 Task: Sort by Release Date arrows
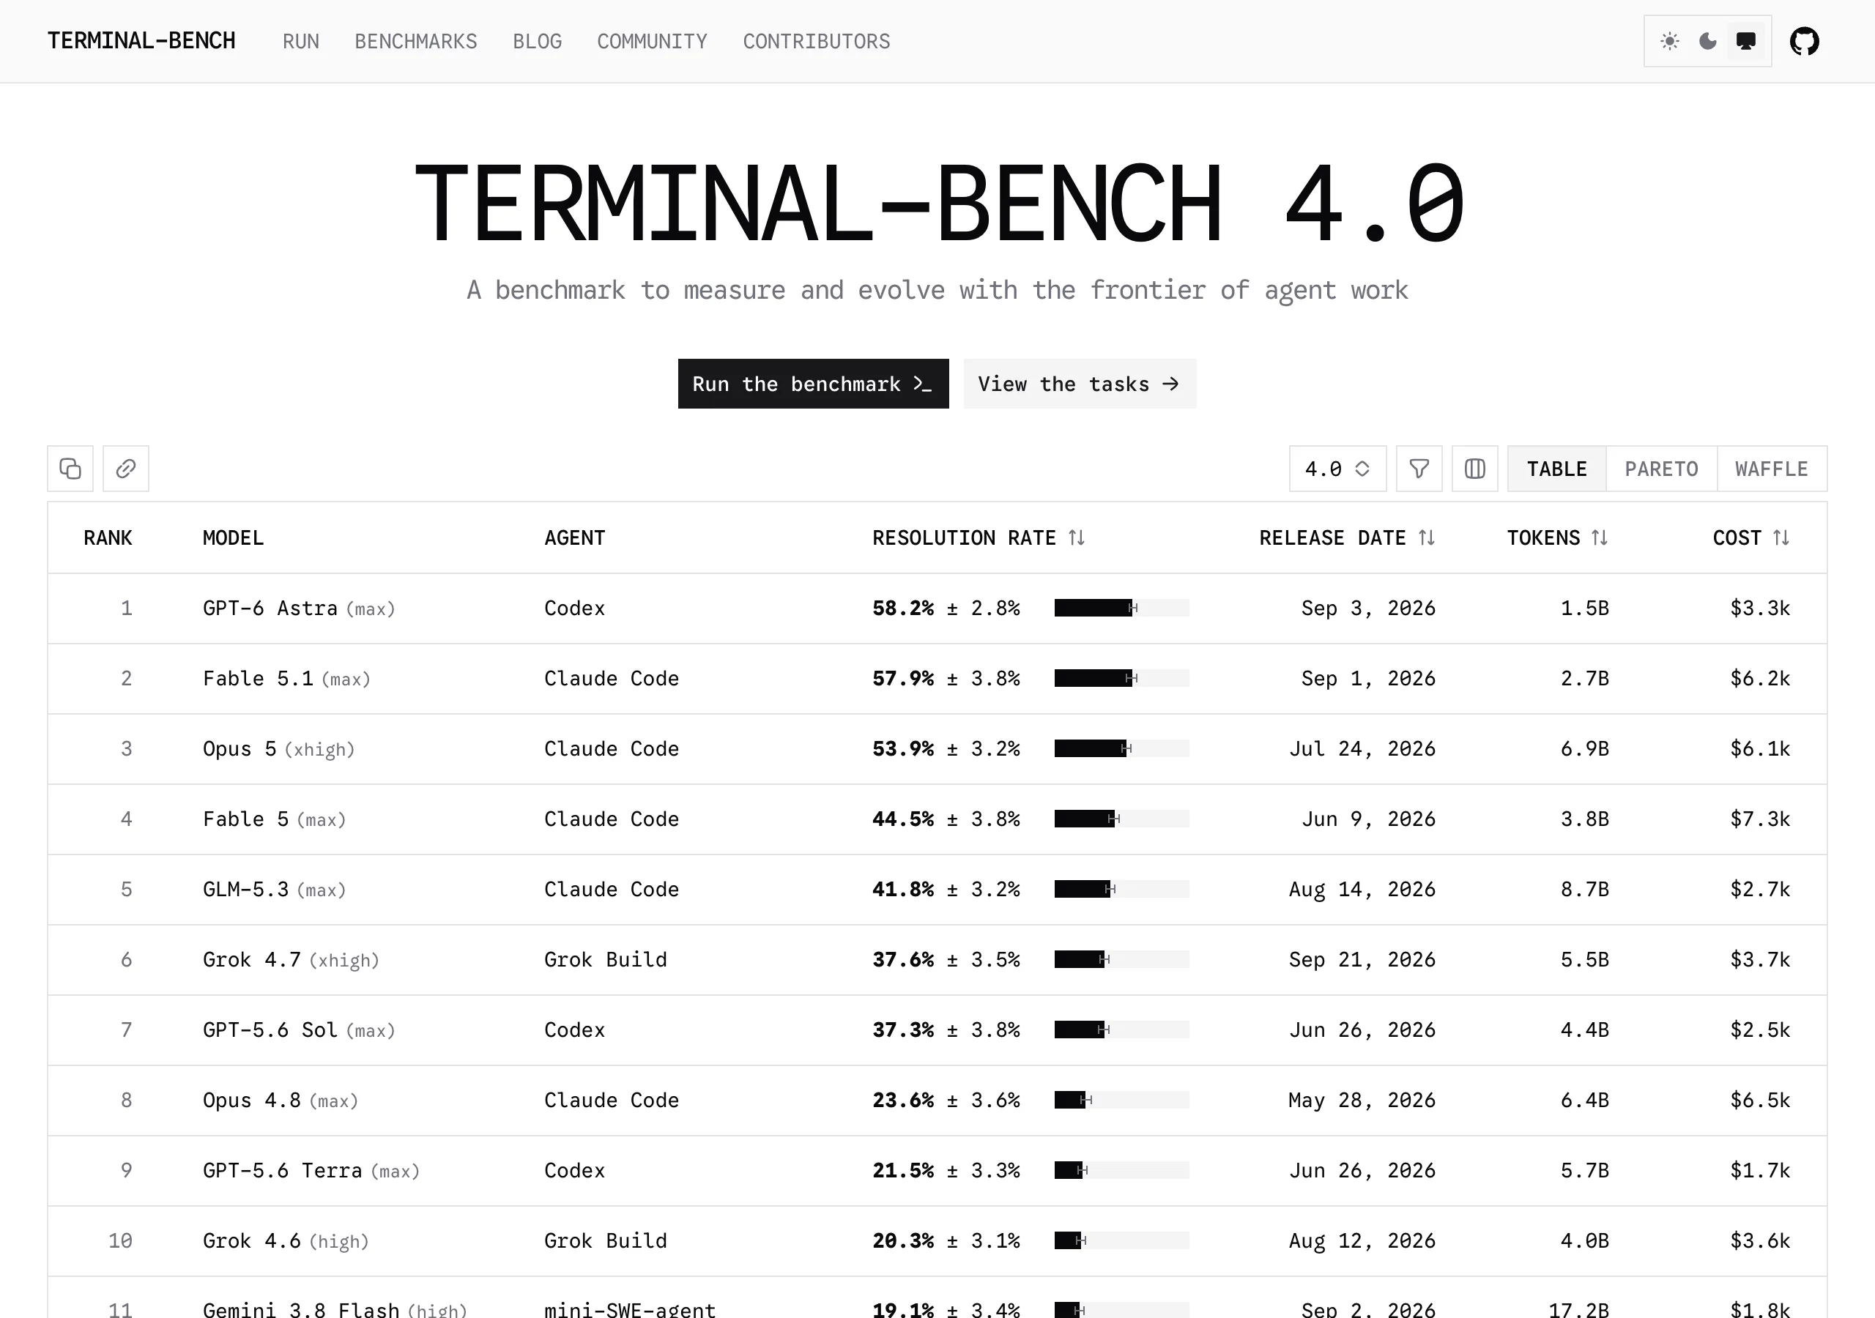point(1427,537)
